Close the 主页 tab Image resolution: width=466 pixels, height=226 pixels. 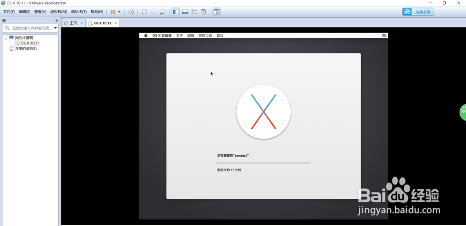[82, 23]
